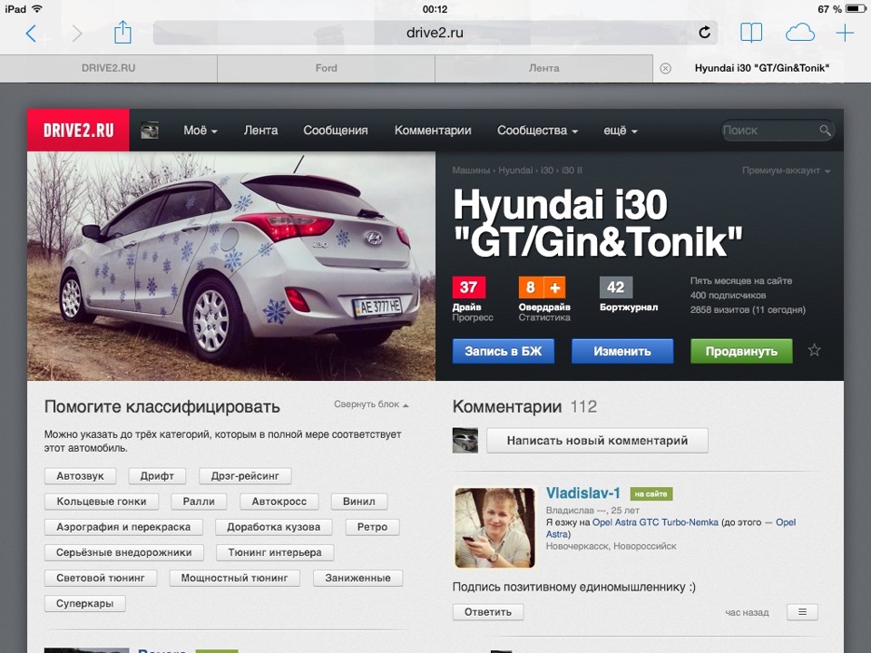
Task: Open Статистика link under Овердрайв
Action: tap(544, 317)
